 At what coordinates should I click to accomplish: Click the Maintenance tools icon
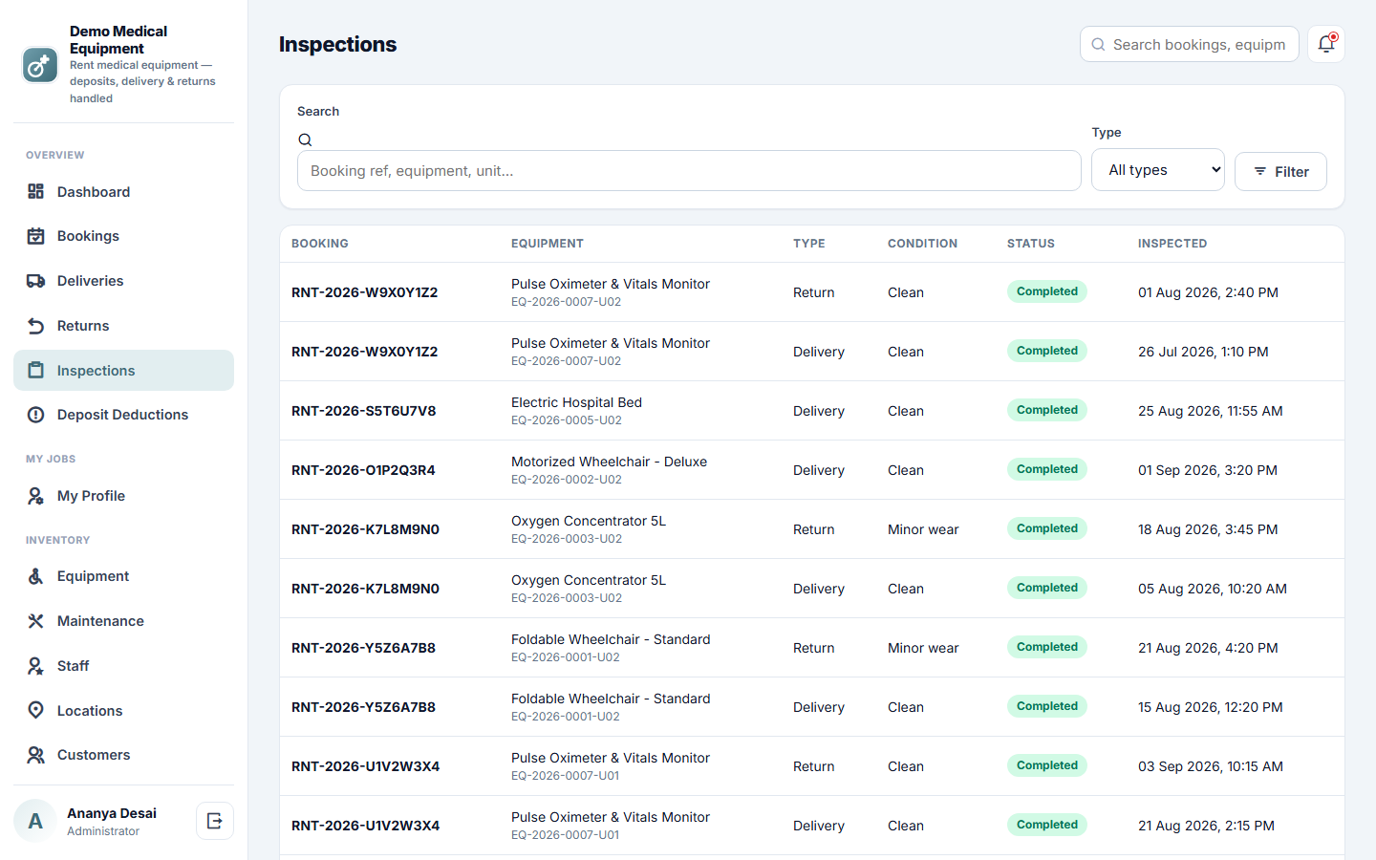pos(35,621)
